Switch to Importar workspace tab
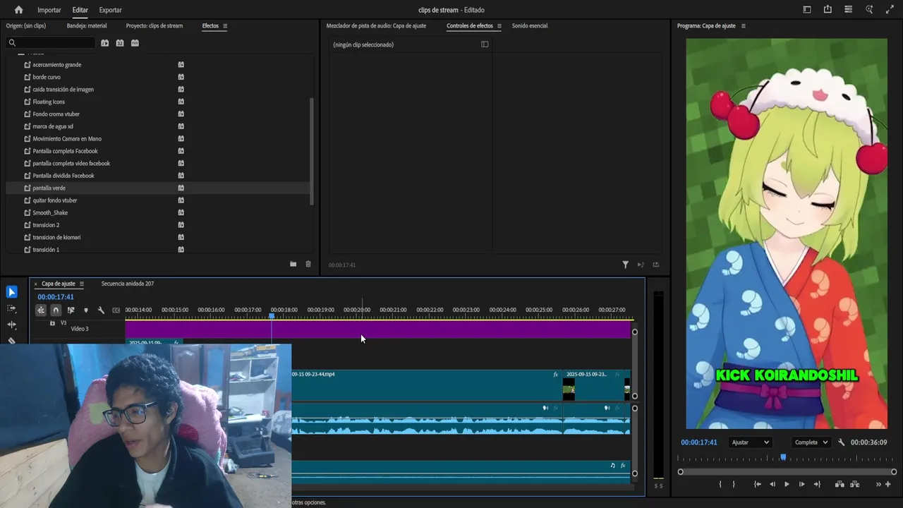The height and width of the screenshot is (508, 903). click(49, 10)
